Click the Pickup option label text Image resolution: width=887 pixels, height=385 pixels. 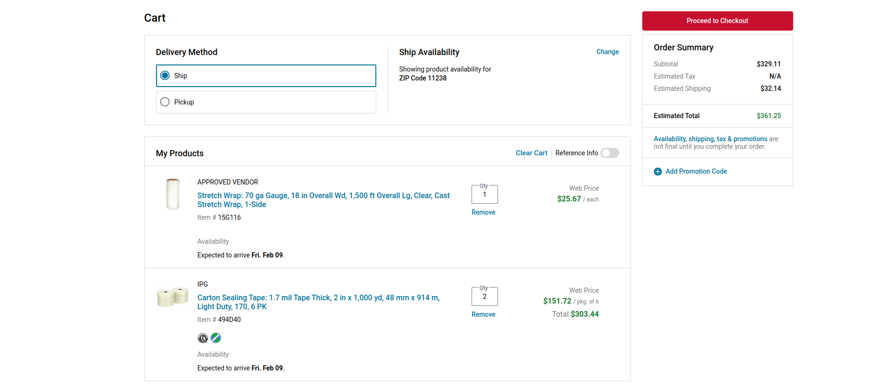184,102
